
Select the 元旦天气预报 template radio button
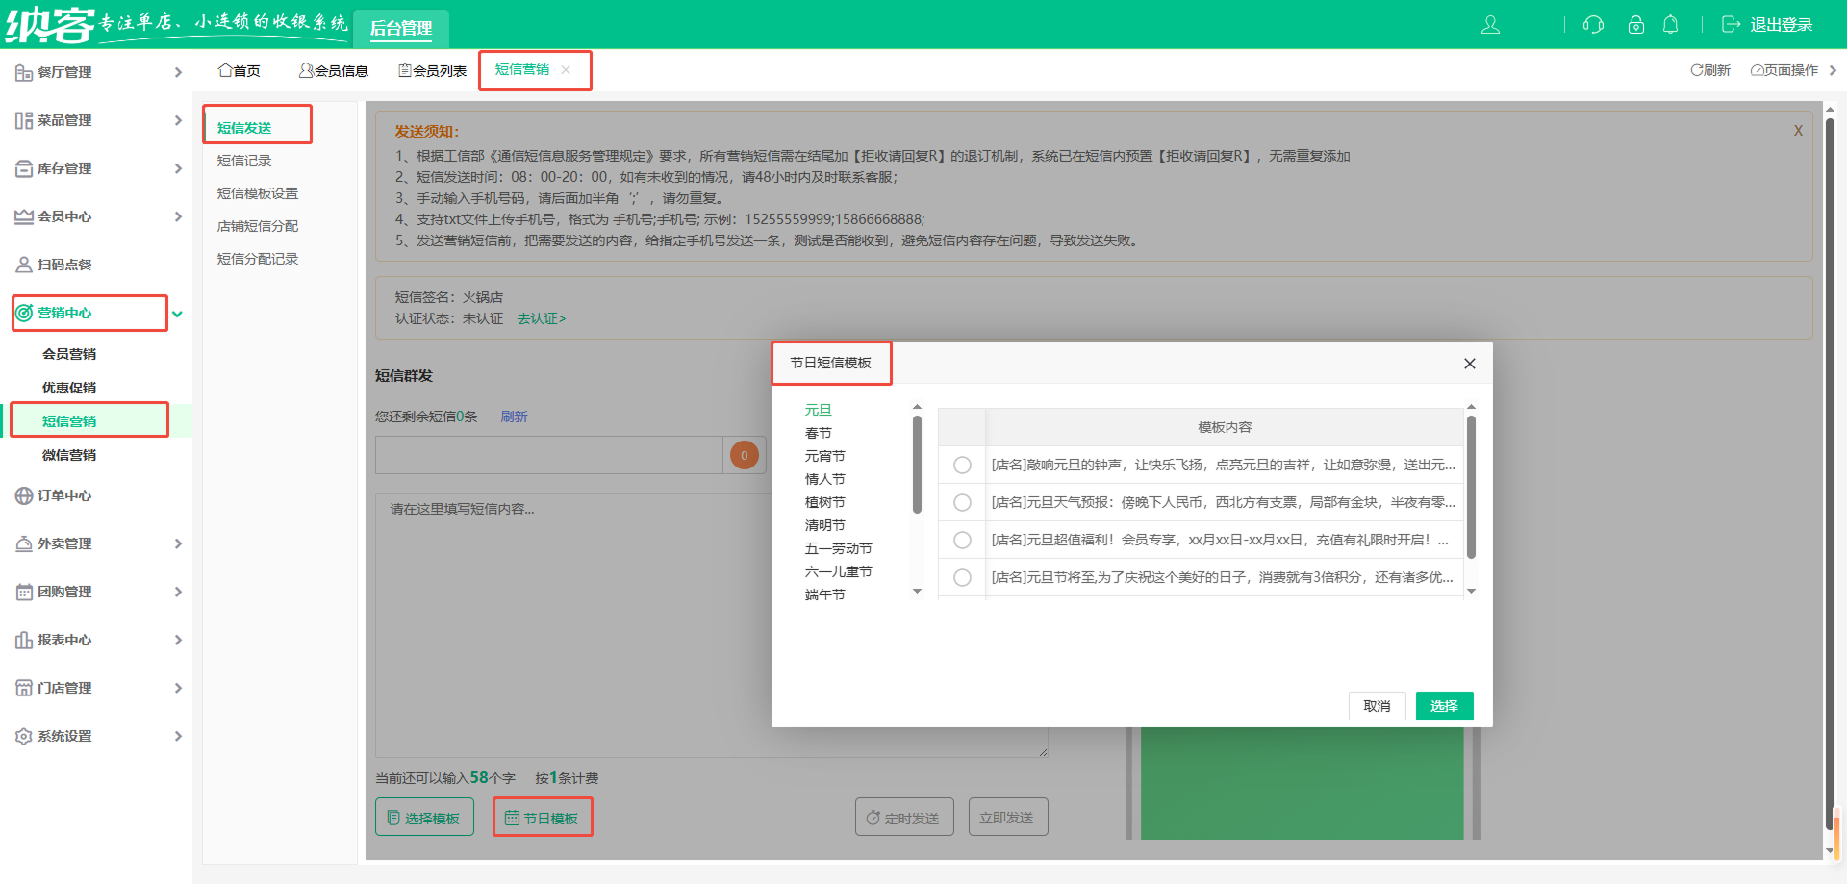pos(962,501)
